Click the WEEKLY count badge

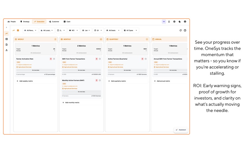pyautogui.click(x=55, y=39)
